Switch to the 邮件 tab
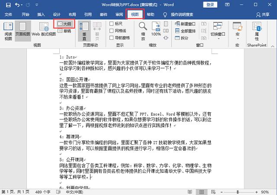Screen dimensions: 277x195 [103, 14]
